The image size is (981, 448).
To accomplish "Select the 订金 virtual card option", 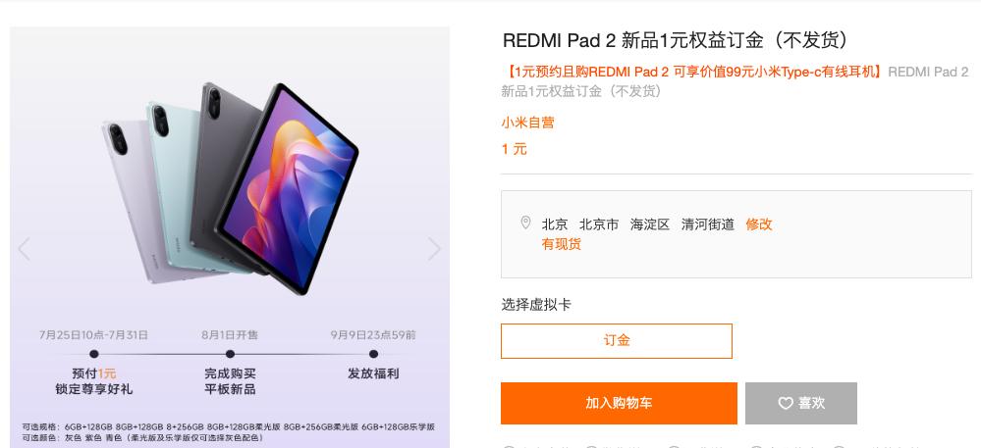I will tap(617, 341).
